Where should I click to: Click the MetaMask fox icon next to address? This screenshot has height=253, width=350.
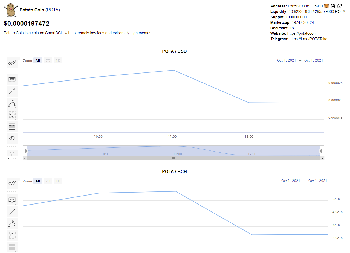[x=326, y=6]
